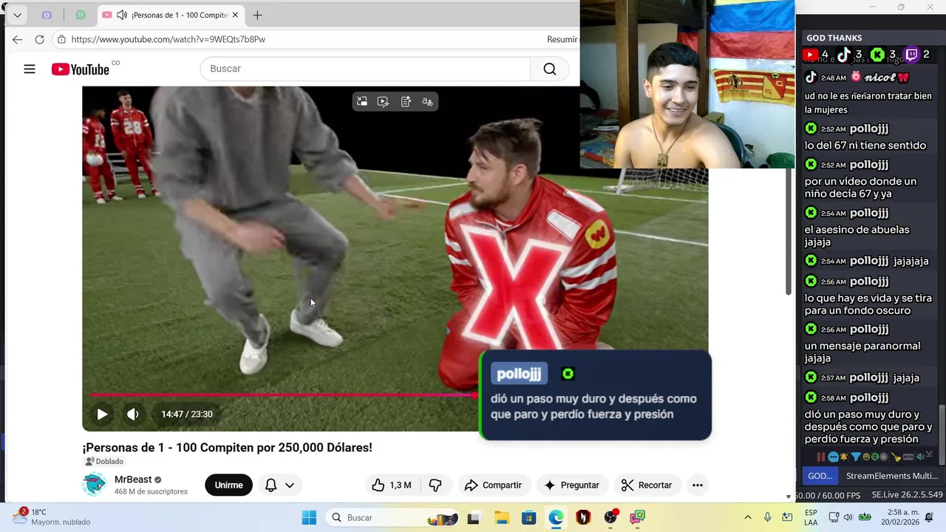Open Microsoft Store from the taskbar

(x=528, y=517)
